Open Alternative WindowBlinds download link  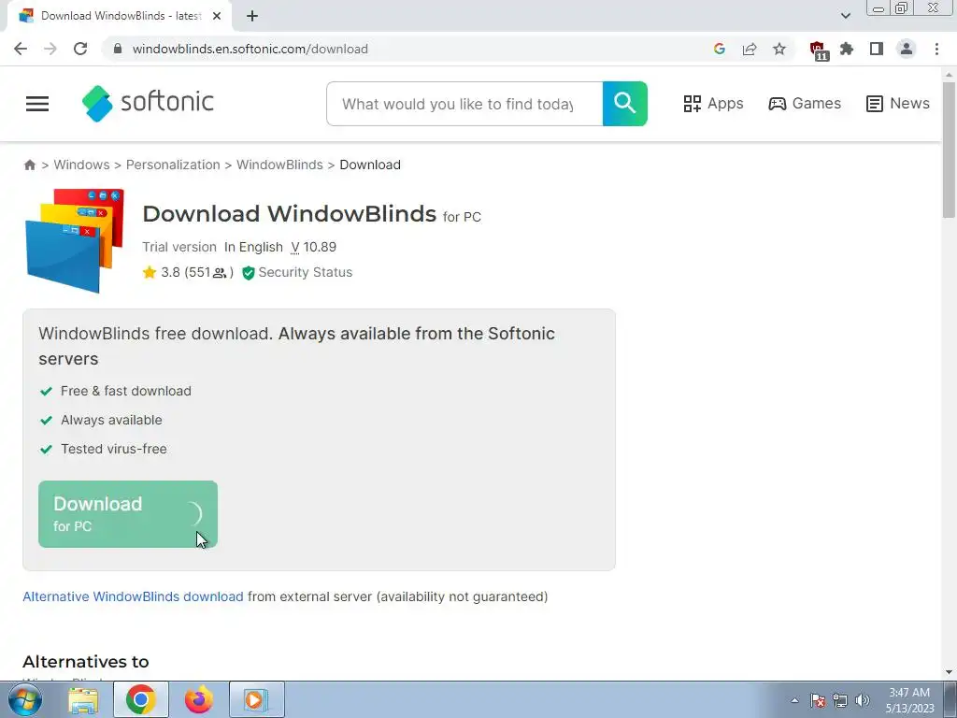[133, 596]
